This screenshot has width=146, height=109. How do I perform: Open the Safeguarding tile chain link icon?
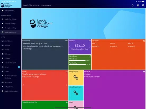click(x=76, y=77)
